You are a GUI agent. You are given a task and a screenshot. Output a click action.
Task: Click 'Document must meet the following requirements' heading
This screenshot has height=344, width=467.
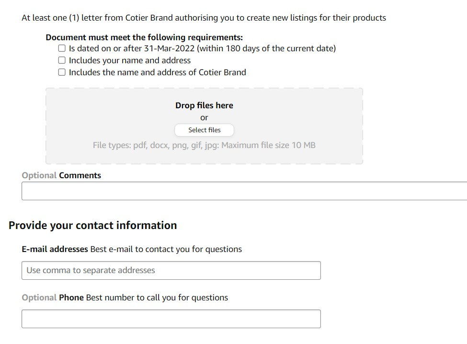pyautogui.click(x=144, y=37)
